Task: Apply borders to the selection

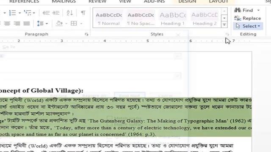Action: (74, 24)
